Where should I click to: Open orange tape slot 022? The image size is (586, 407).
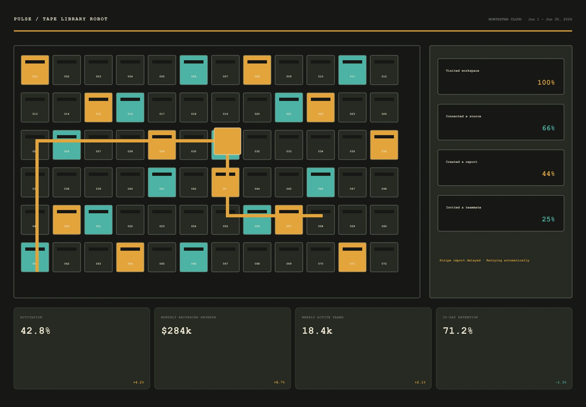pyautogui.click(x=321, y=107)
